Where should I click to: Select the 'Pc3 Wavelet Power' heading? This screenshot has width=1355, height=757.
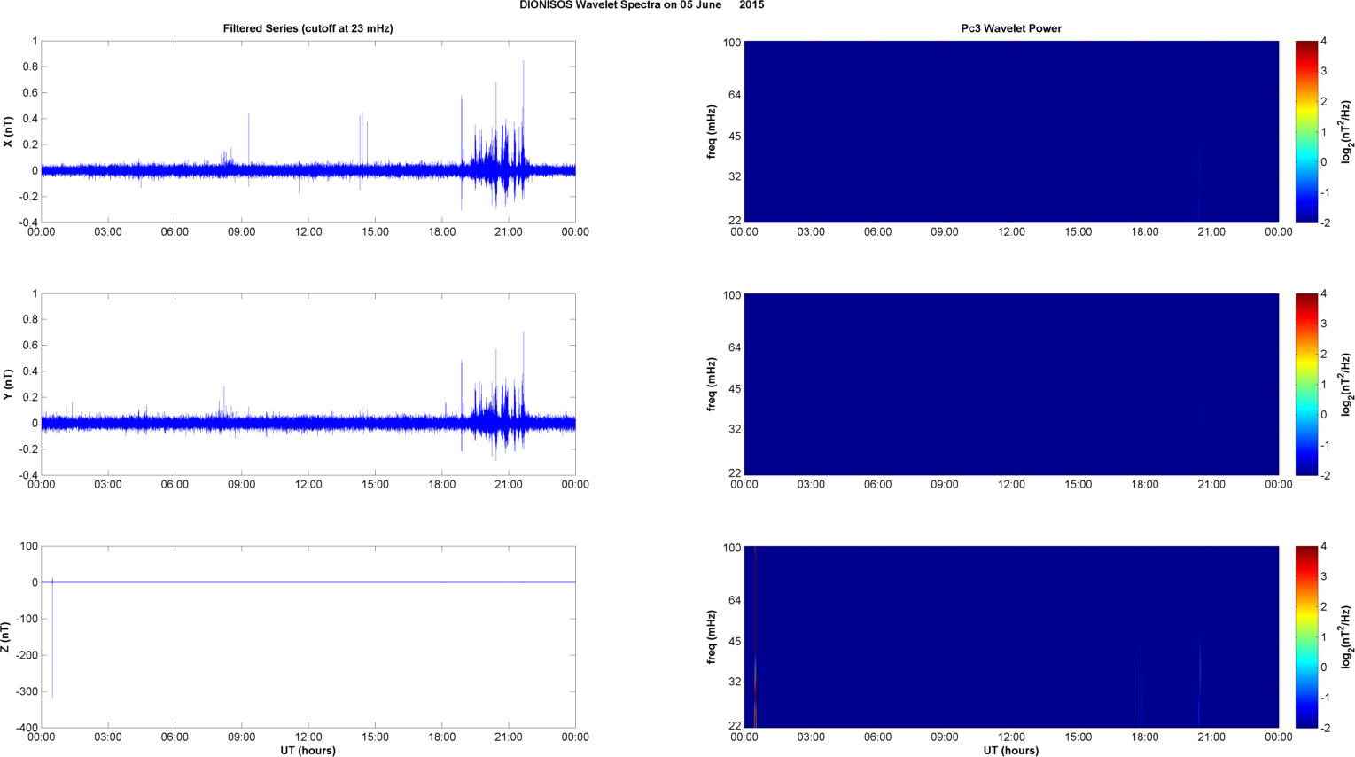(x=1011, y=28)
